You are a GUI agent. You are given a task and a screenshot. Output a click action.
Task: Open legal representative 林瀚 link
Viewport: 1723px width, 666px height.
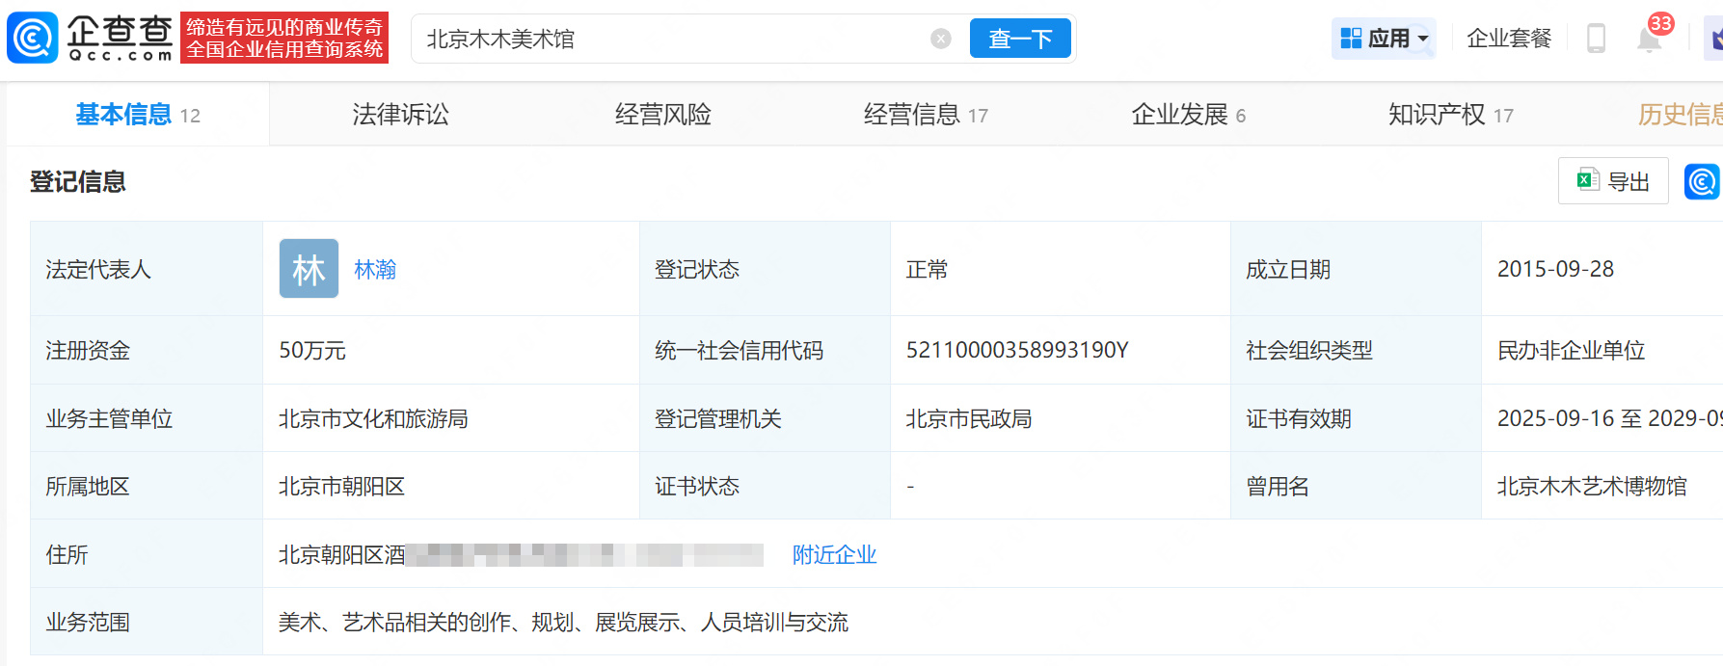[x=375, y=270]
